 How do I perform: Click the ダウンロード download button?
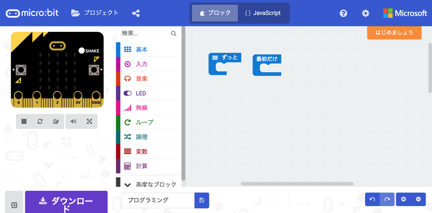(66, 202)
